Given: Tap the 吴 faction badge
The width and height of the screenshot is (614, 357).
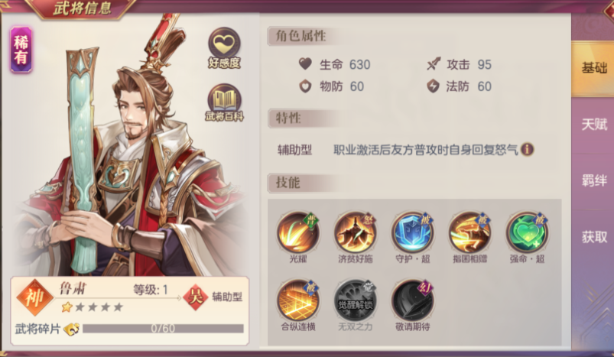Looking at the screenshot, I should tap(196, 297).
